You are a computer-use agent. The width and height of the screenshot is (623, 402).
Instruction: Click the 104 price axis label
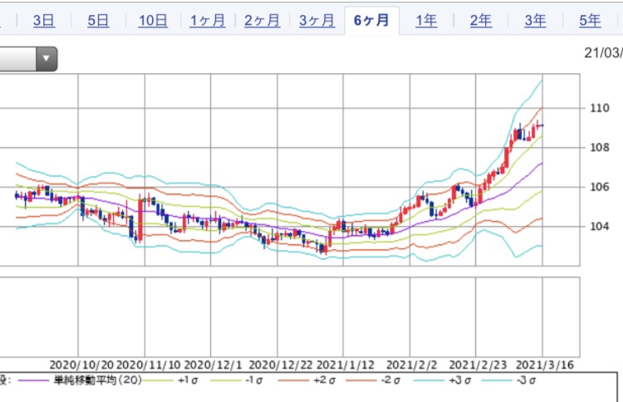(x=600, y=226)
